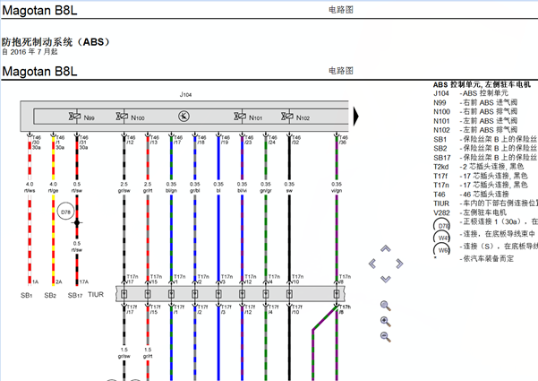
Task: Click the title '防抱死制动系统（ABS）'
Action: pos(56,42)
